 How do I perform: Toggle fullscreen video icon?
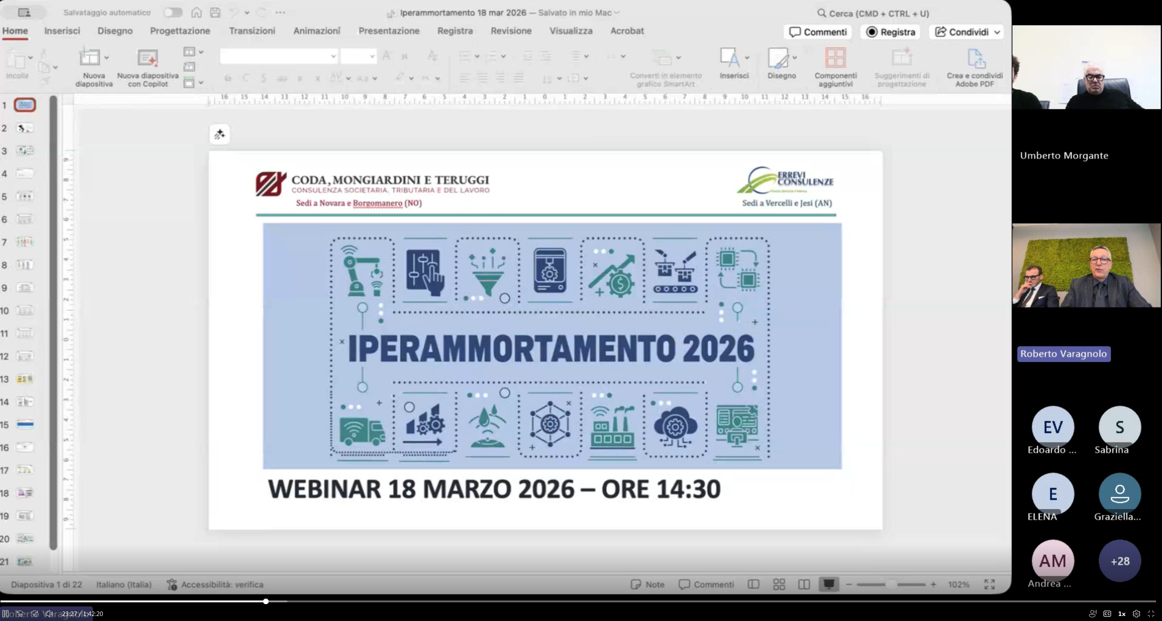[x=1151, y=614]
